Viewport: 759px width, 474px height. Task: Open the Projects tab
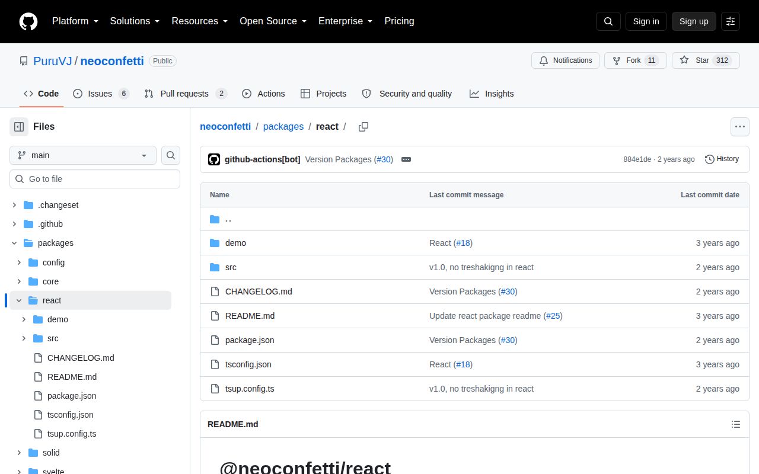coord(323,94)
